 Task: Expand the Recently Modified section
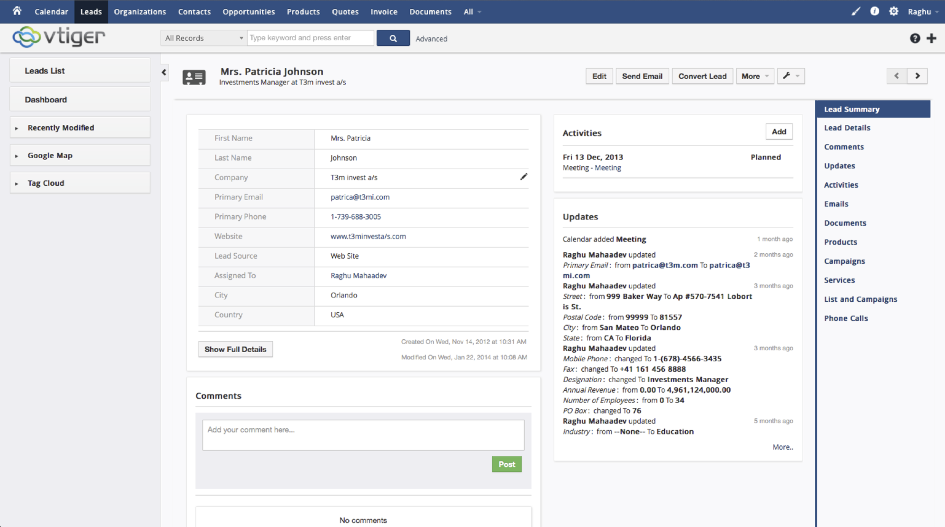pyautogui.click(x=61, y=128)
